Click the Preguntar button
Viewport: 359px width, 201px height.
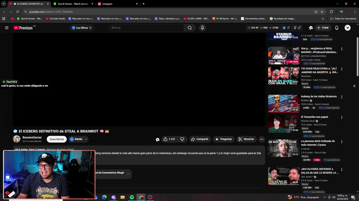pyautogui.click(x=224, y=139)
